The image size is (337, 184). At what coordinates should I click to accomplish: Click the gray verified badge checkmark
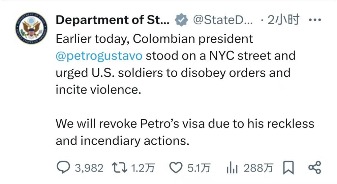pyautogui.click(x=181, y=20)
